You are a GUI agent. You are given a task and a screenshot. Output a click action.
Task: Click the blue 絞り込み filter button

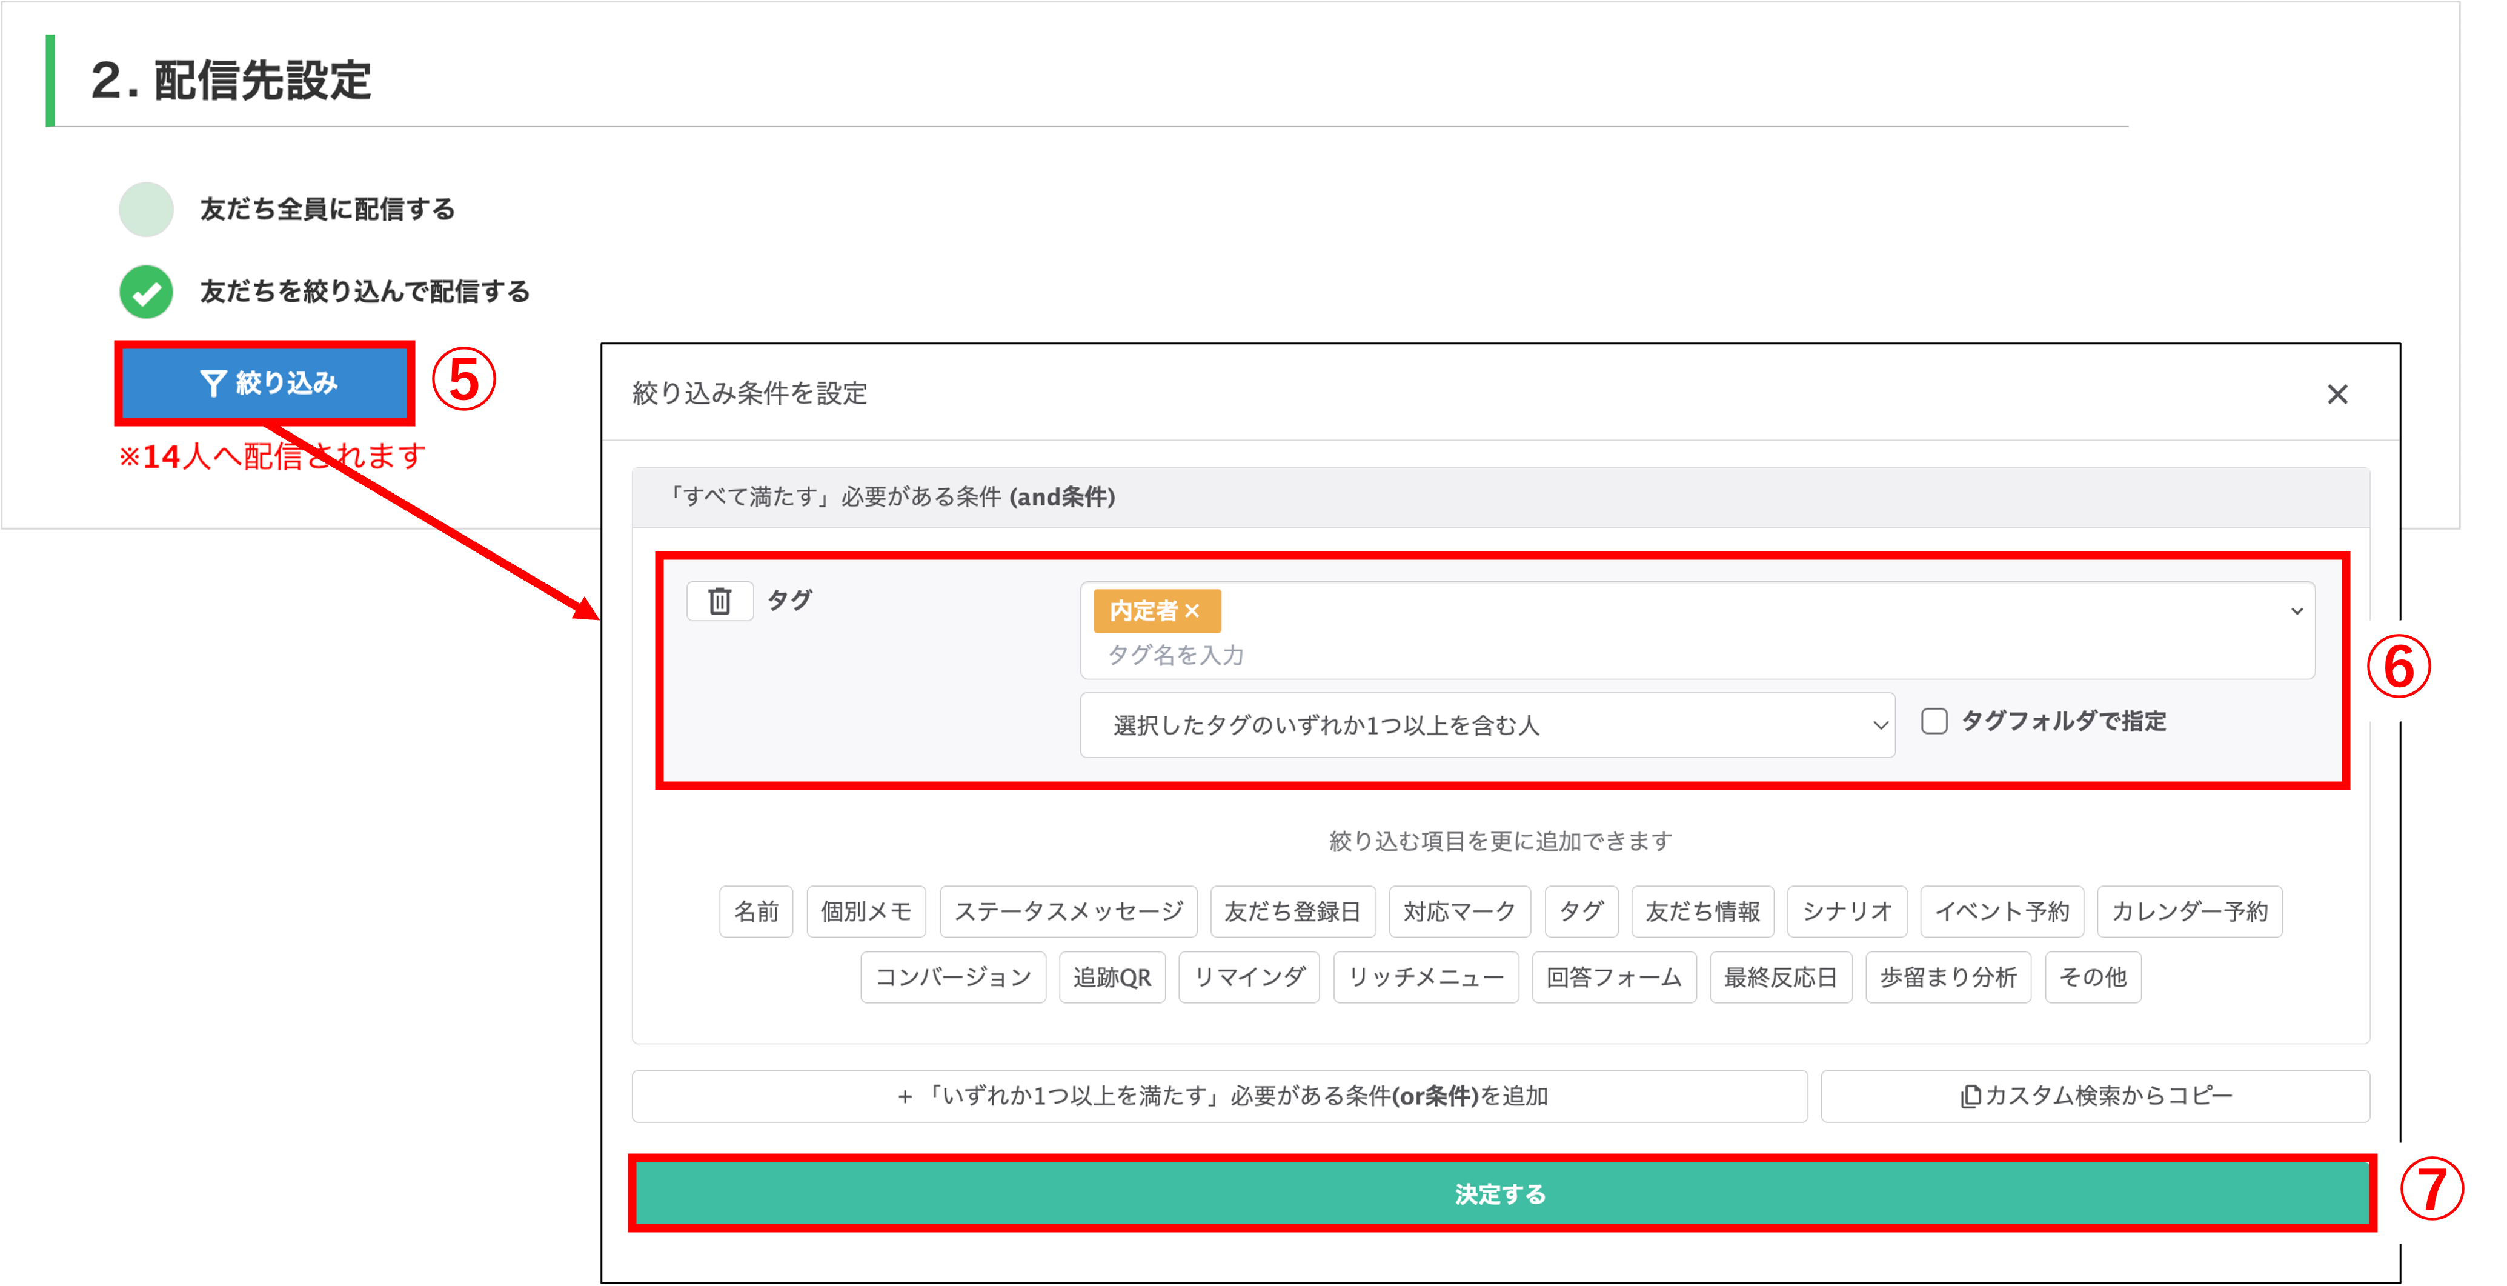(266, 382)
